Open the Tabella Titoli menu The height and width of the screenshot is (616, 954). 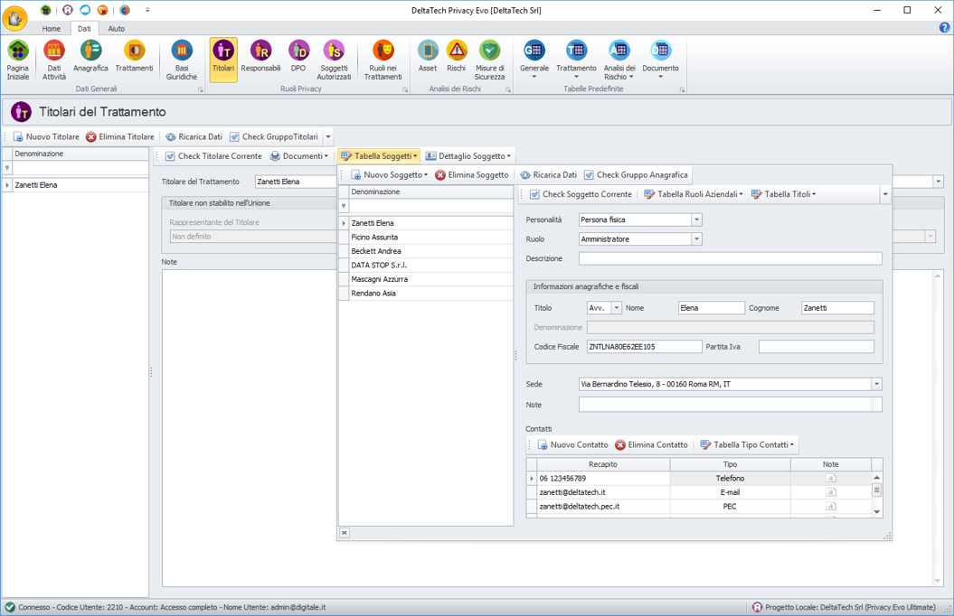coord(784,194)
